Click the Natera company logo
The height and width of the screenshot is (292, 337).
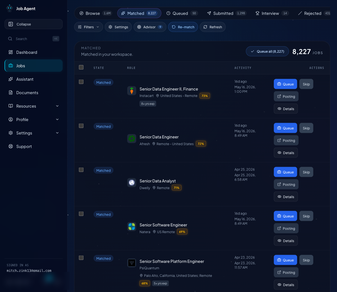(x=132, y=226)
